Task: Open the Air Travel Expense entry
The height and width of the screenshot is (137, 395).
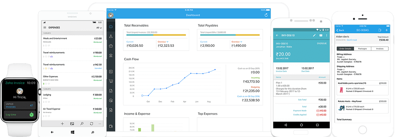Action: pos(72,112)
